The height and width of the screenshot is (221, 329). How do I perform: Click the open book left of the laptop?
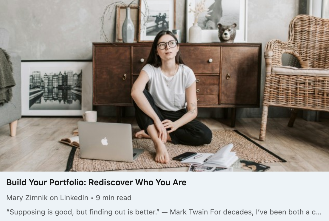(70, 141)
